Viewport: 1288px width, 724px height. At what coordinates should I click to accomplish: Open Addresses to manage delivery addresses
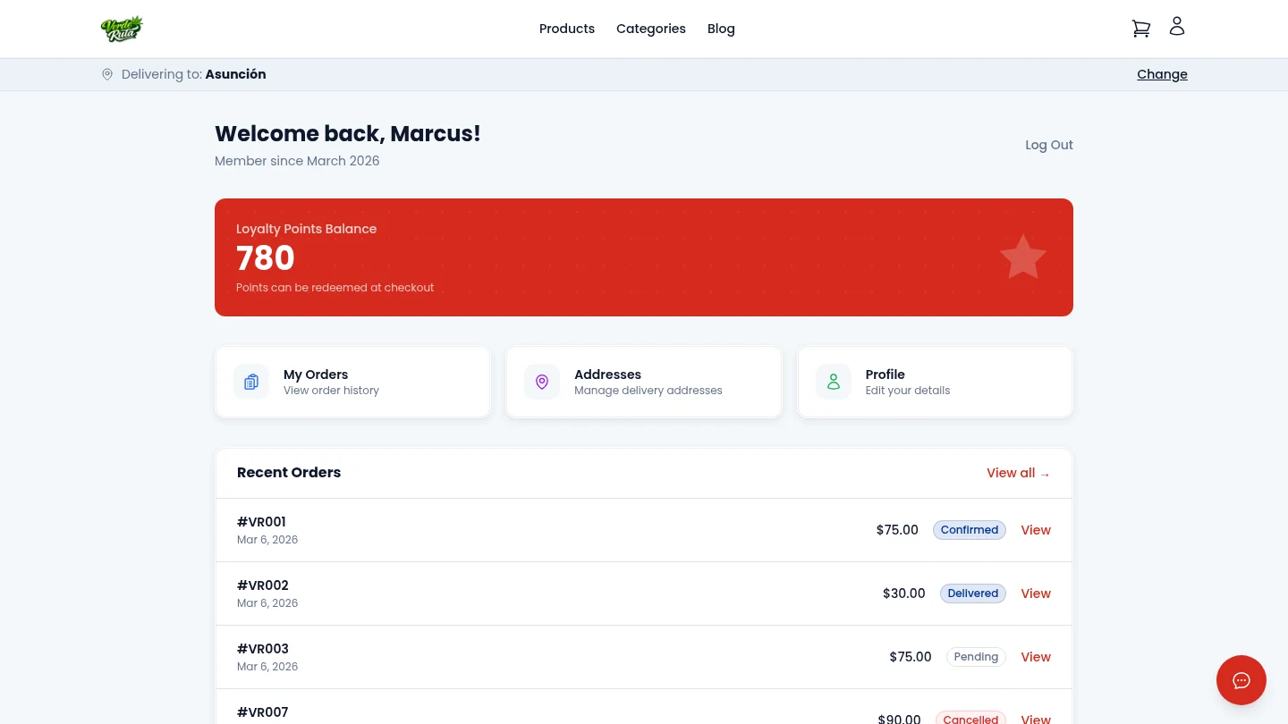(644, 382)
